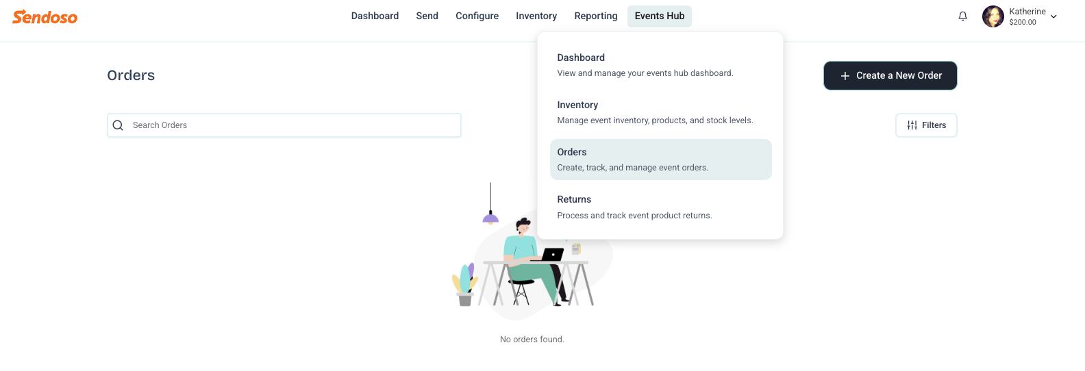Viewport: 1085px width, 371px height.
Task: Click the Orders page heading
Action: click(x=131, y=75)
